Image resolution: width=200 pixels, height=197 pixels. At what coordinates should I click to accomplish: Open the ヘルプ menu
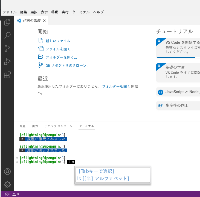98,12
